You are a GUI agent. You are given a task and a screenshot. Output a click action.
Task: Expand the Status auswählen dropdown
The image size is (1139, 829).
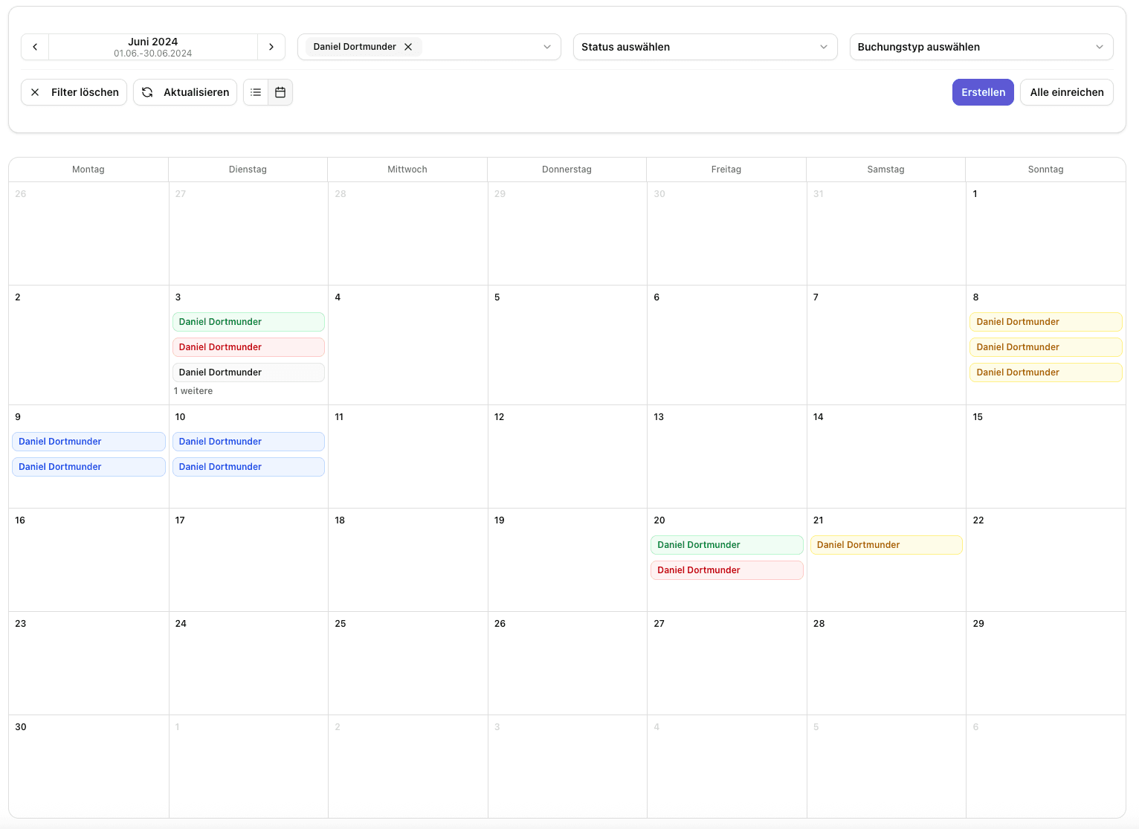705,47
